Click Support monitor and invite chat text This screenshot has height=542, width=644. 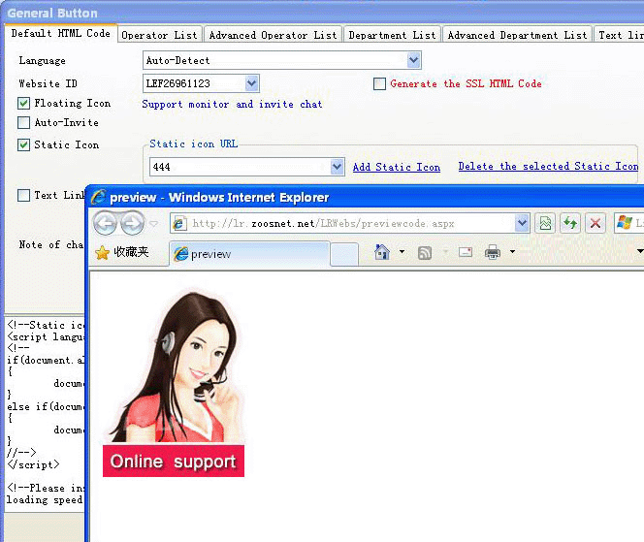[232, 105]
